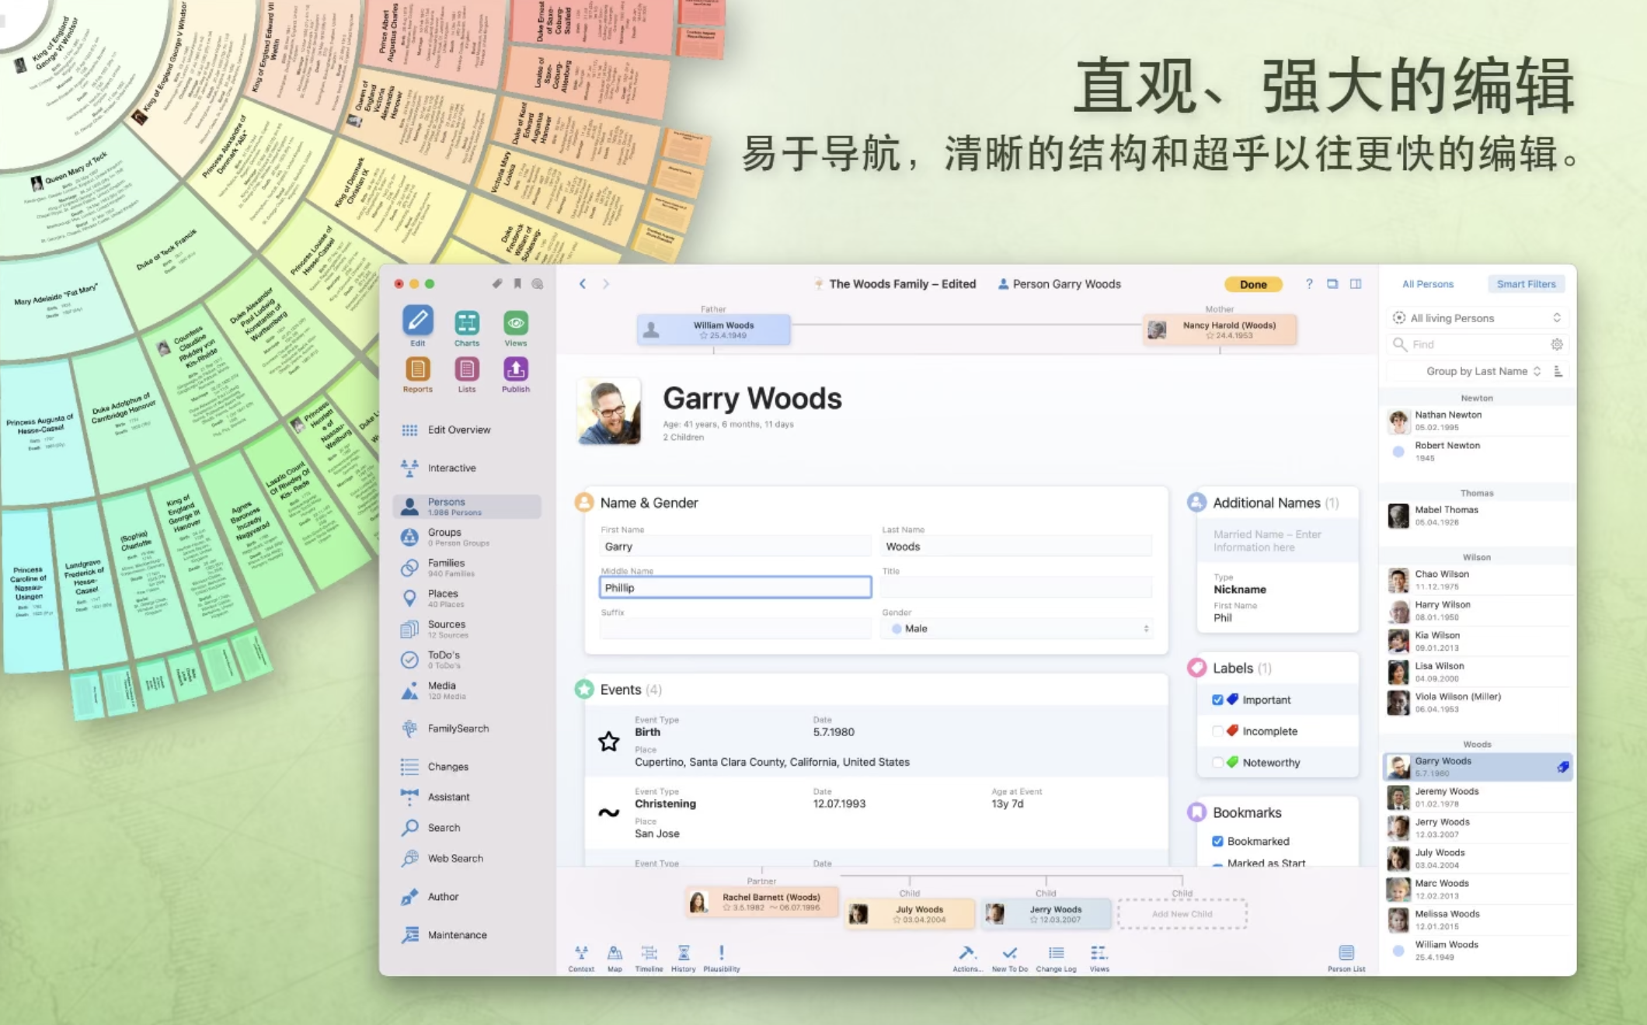The width and height of the screenshot is (1647, 1025).
Task: Open the Publish icon
Action: tap(515, 371)
